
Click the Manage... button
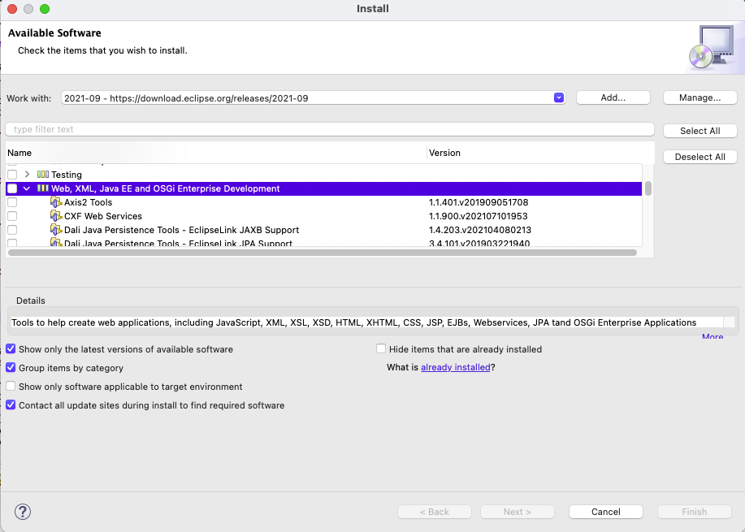(x=700, y=97)
